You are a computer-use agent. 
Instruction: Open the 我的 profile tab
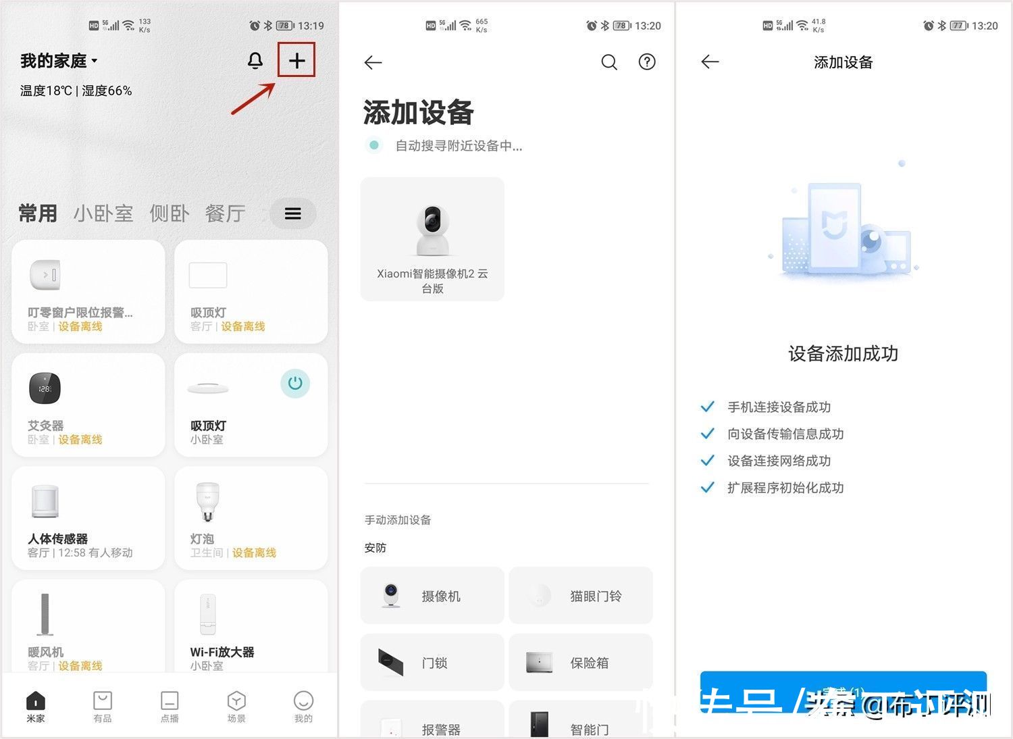[x=303, y=707]
